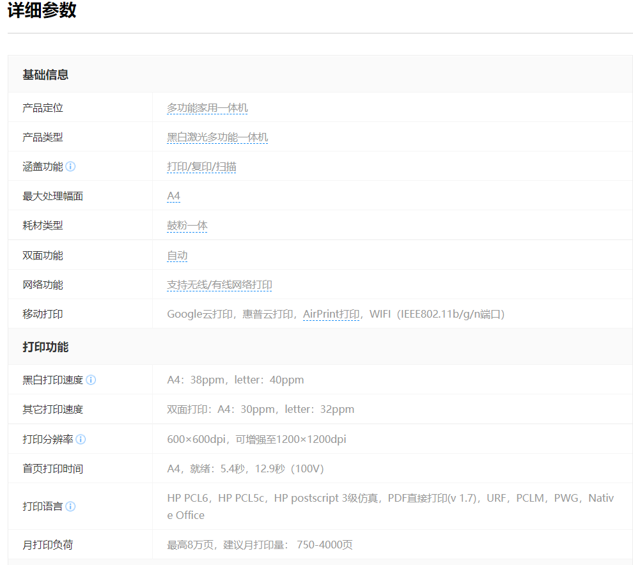The image size is (633, 565).
Task: Click the 涵盖功能 label text
Action: pyautogui.click(x=43, y=167)
